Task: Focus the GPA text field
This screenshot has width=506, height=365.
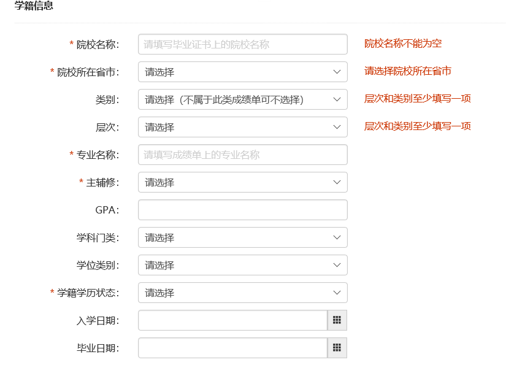Action: pos(243,210)
